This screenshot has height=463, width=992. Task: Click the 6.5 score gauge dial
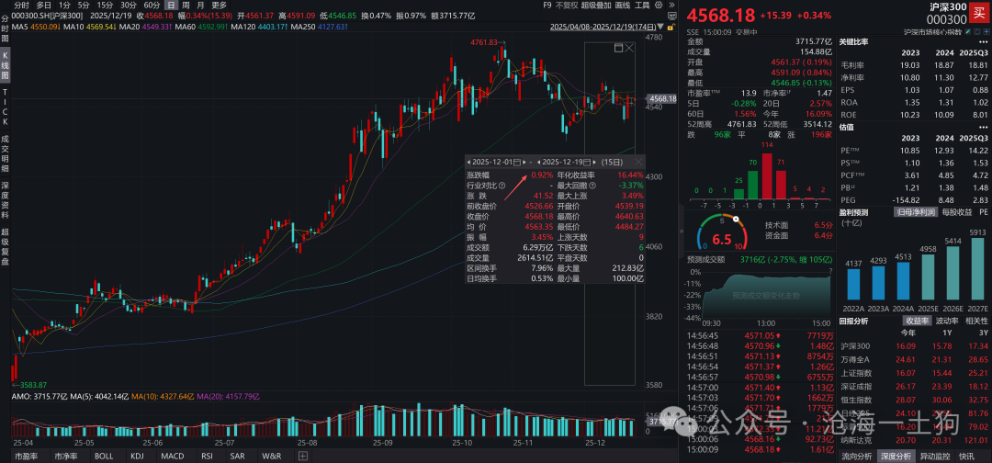(x=723, y=239)
